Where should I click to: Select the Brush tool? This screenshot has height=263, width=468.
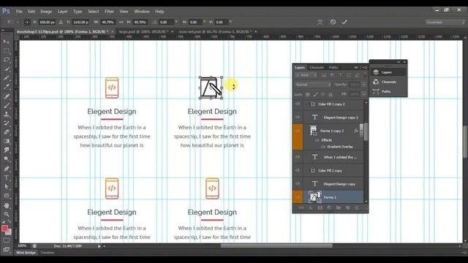tap(7, 105)
